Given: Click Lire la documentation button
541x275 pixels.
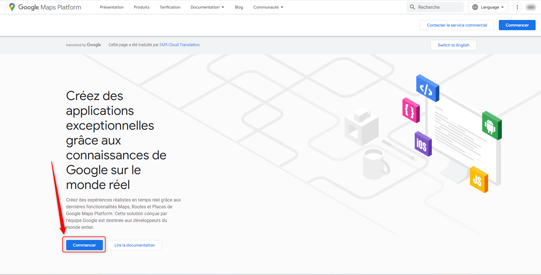Looking at the screenshot, I should 135,245.
